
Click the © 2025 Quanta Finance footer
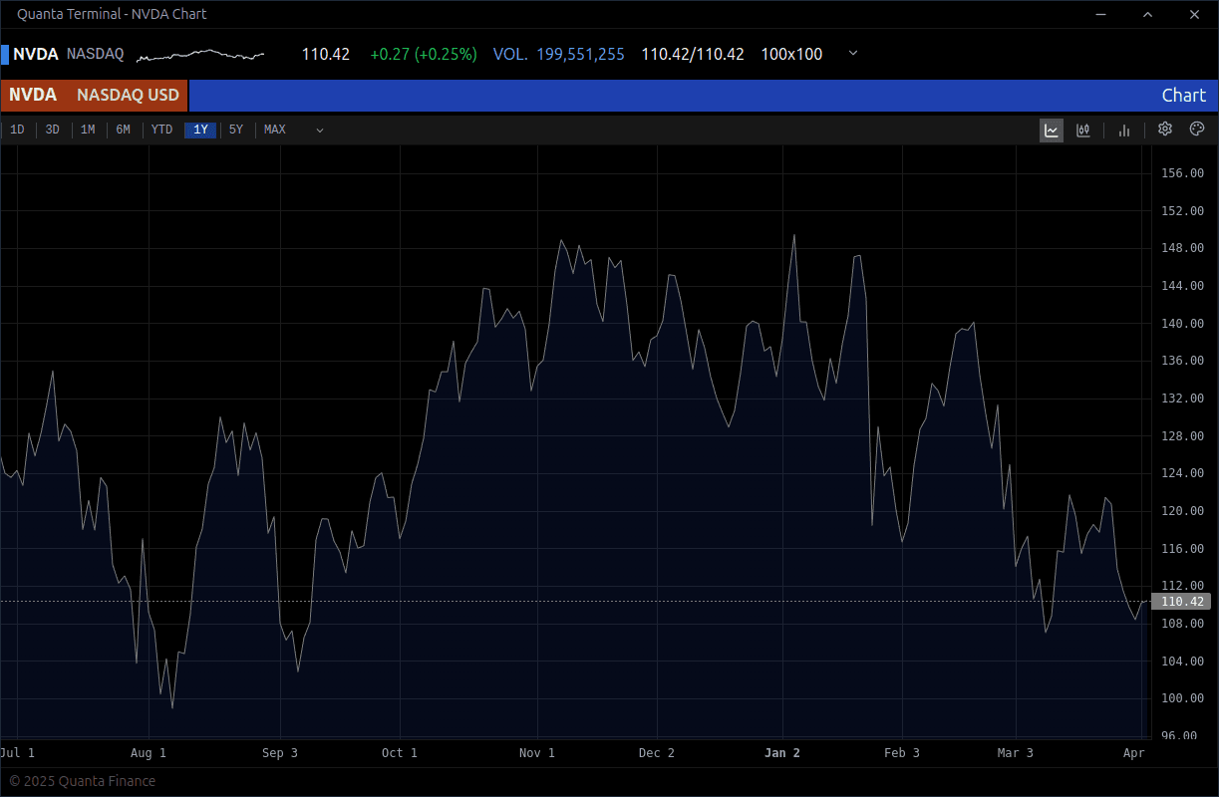pyautogui.click(x=82, y=781)
